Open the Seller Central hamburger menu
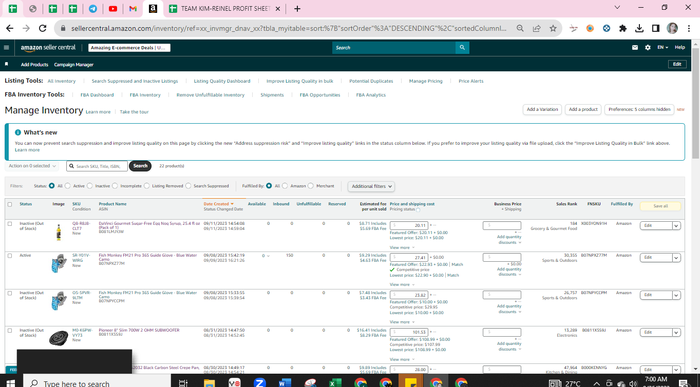 point(6,47)
